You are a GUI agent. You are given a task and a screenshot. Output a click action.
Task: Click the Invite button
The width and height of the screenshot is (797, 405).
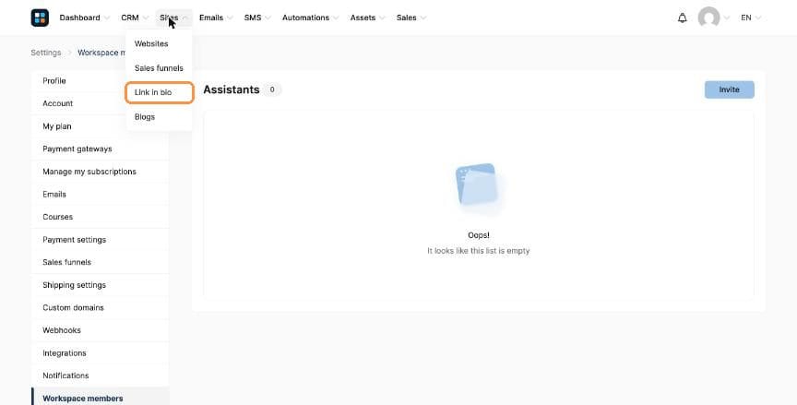[x=729, y=89]
